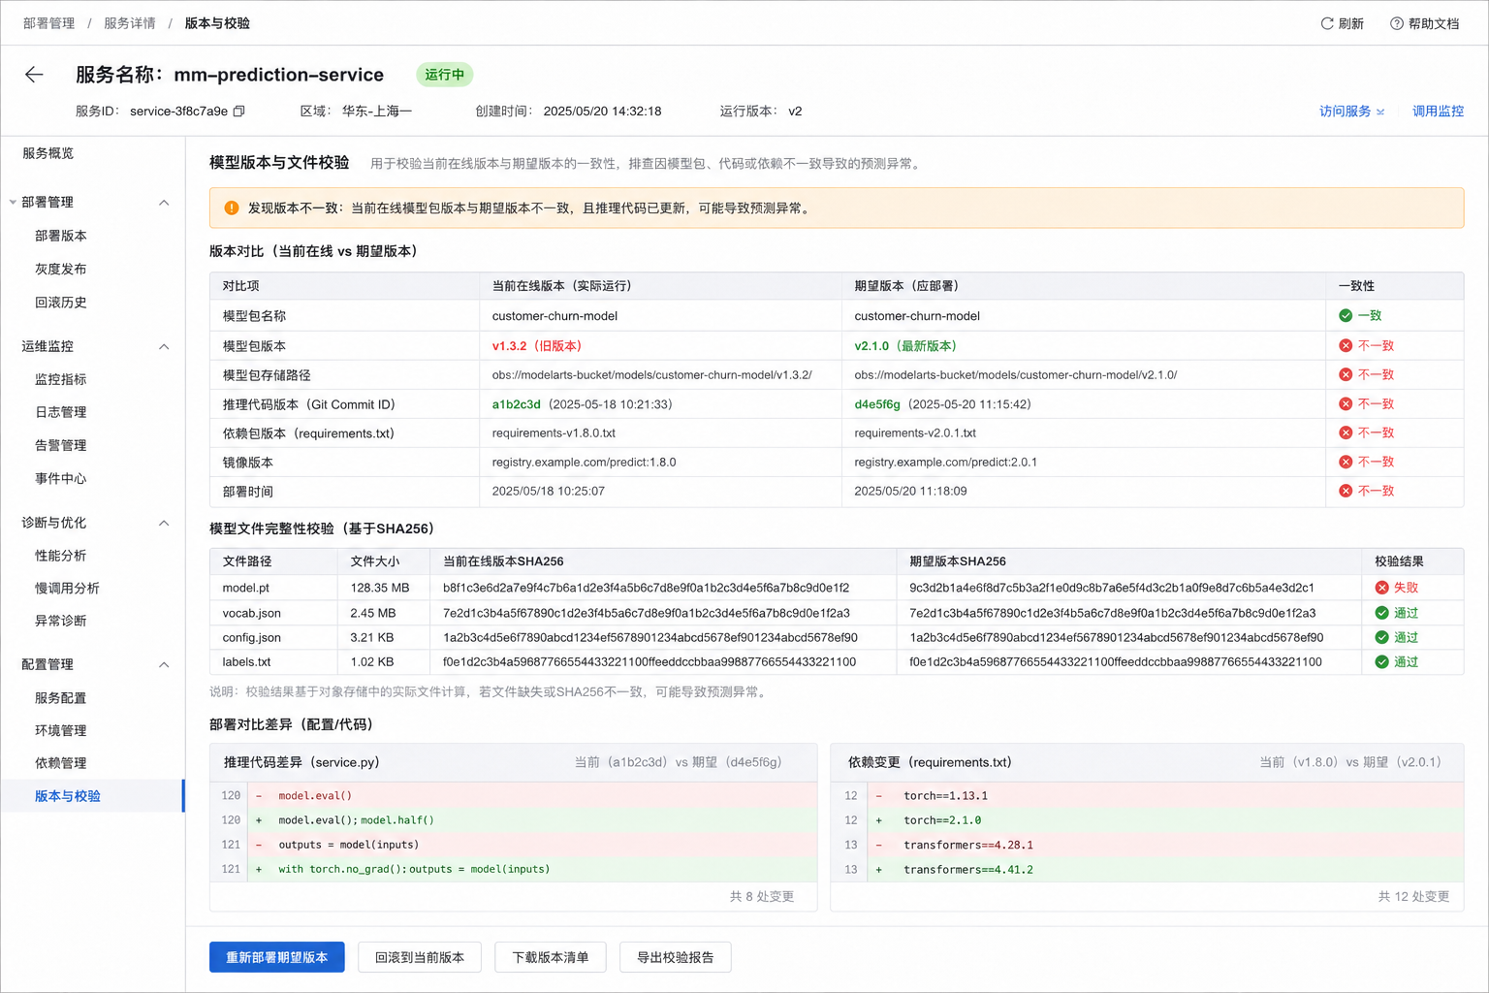
Task: Go to 部署管理 breadcrumb
Action: pyautogui.click(x=48, y=23)
